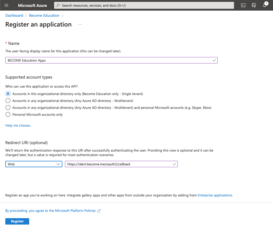The image size is (273, 228).
Task: Click the Register button
Action: 17,221
